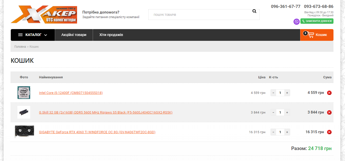
Task: Remove G.Skill 32 GB RAM from cart
Action: point(329,113)
